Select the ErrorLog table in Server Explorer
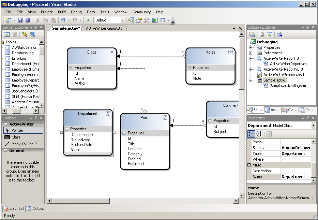Image resolution: width=318 pixels, height=220 pixels. pos(19,58)
